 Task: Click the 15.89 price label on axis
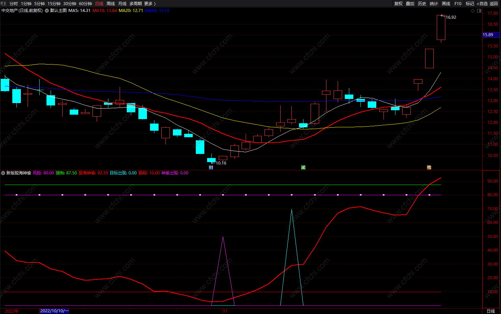488,35
